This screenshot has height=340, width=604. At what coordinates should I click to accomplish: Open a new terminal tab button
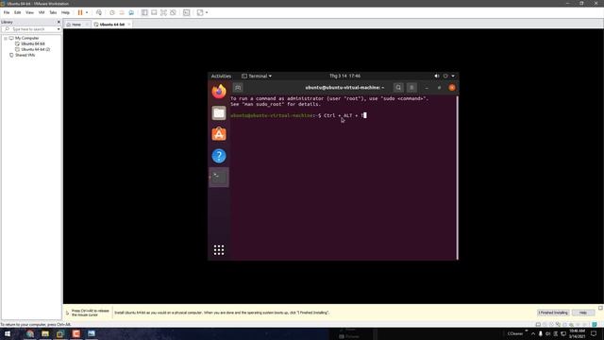click(238, 88)
